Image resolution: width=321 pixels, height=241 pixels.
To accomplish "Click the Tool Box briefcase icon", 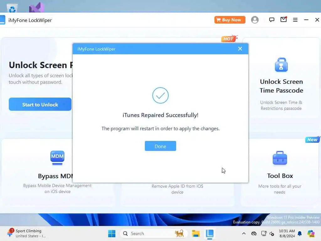I will [x=280, y=158].
